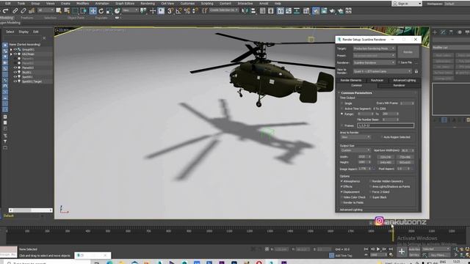Toggle the Angle Snap icon
The height and width of the screenshot is (264, 470).
(178, 11)
